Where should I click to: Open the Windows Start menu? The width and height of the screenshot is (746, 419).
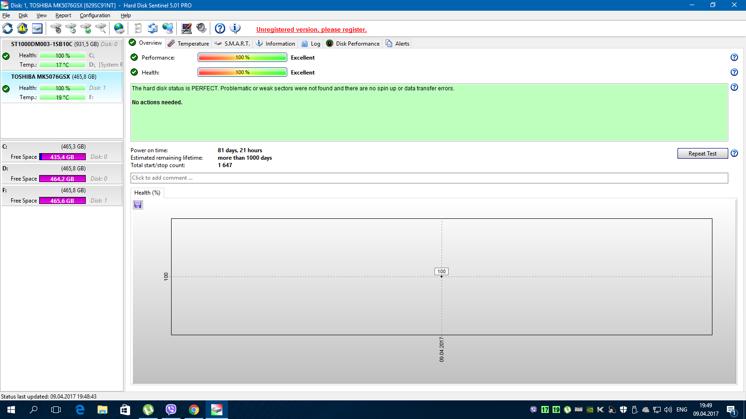coord(11,410)
